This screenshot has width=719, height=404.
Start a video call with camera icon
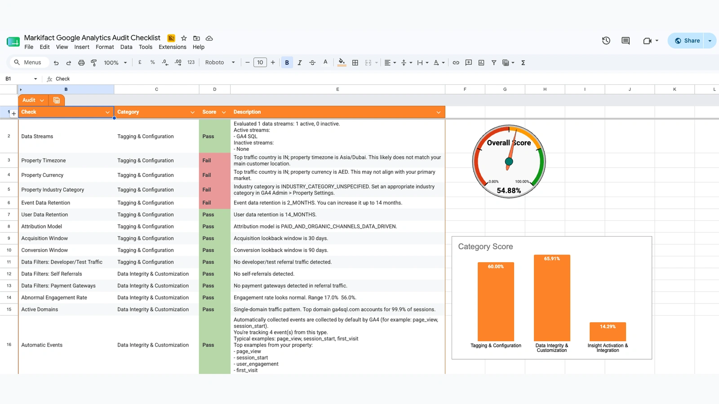point(647,40)
